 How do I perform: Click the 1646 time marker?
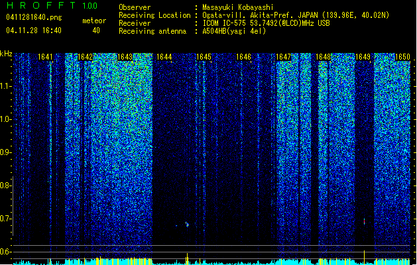point(243,57)
